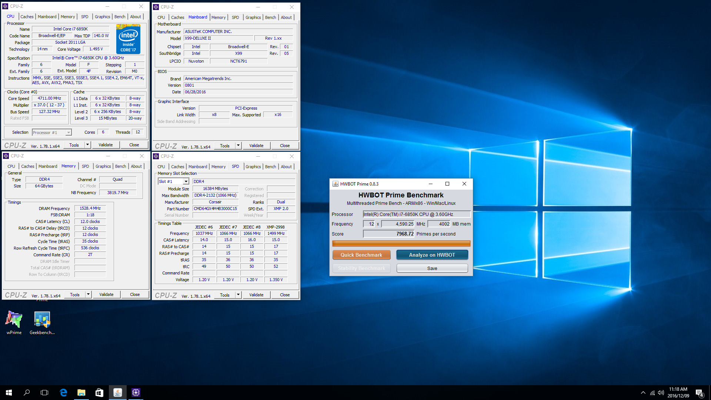Viewport: 711px width, 400px height.
Task: Open SPD tab in Memory window
Action: pyautogui.click(x=86, y=166)
